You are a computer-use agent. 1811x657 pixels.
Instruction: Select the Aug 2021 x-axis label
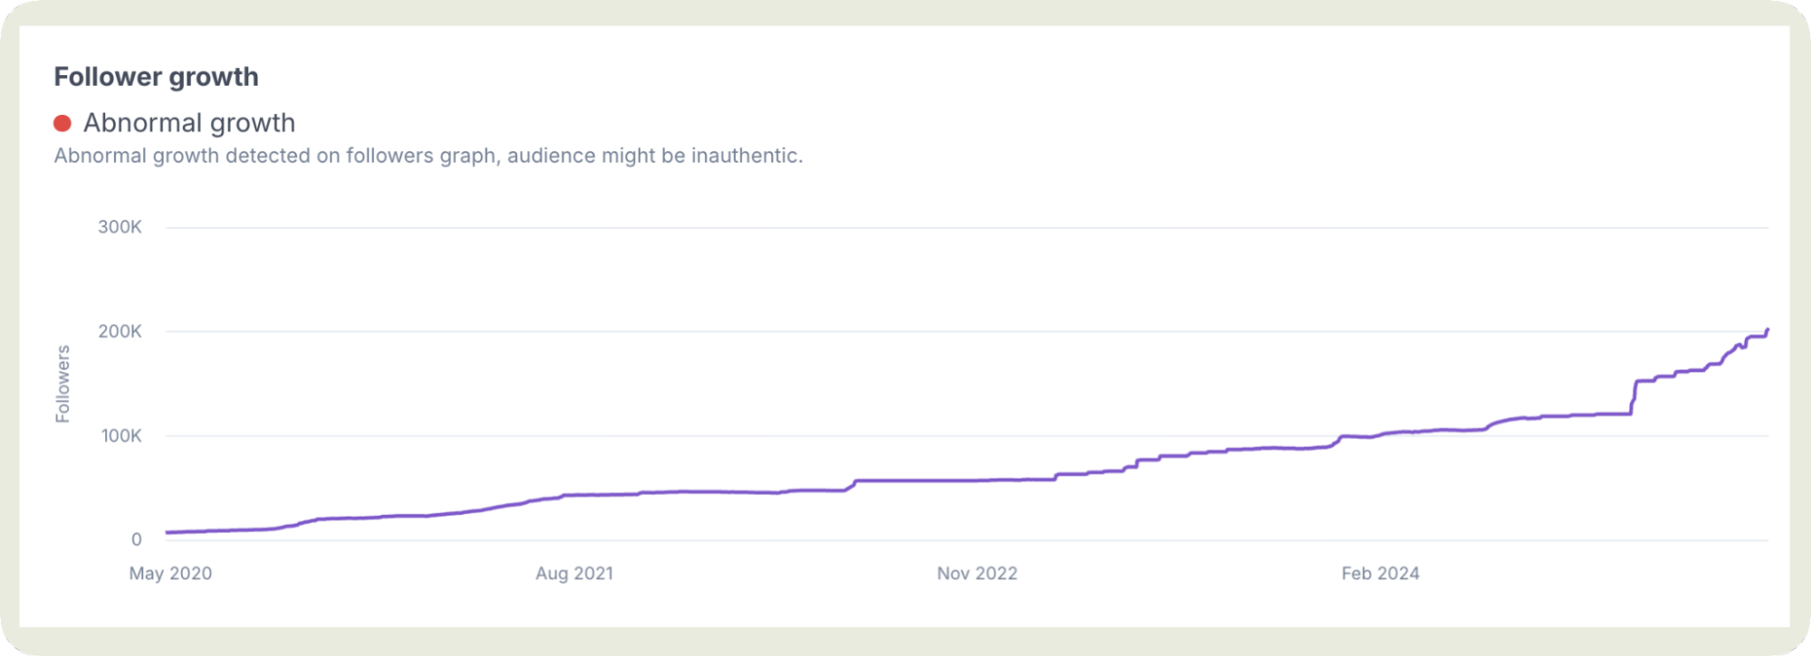point(574,574)
